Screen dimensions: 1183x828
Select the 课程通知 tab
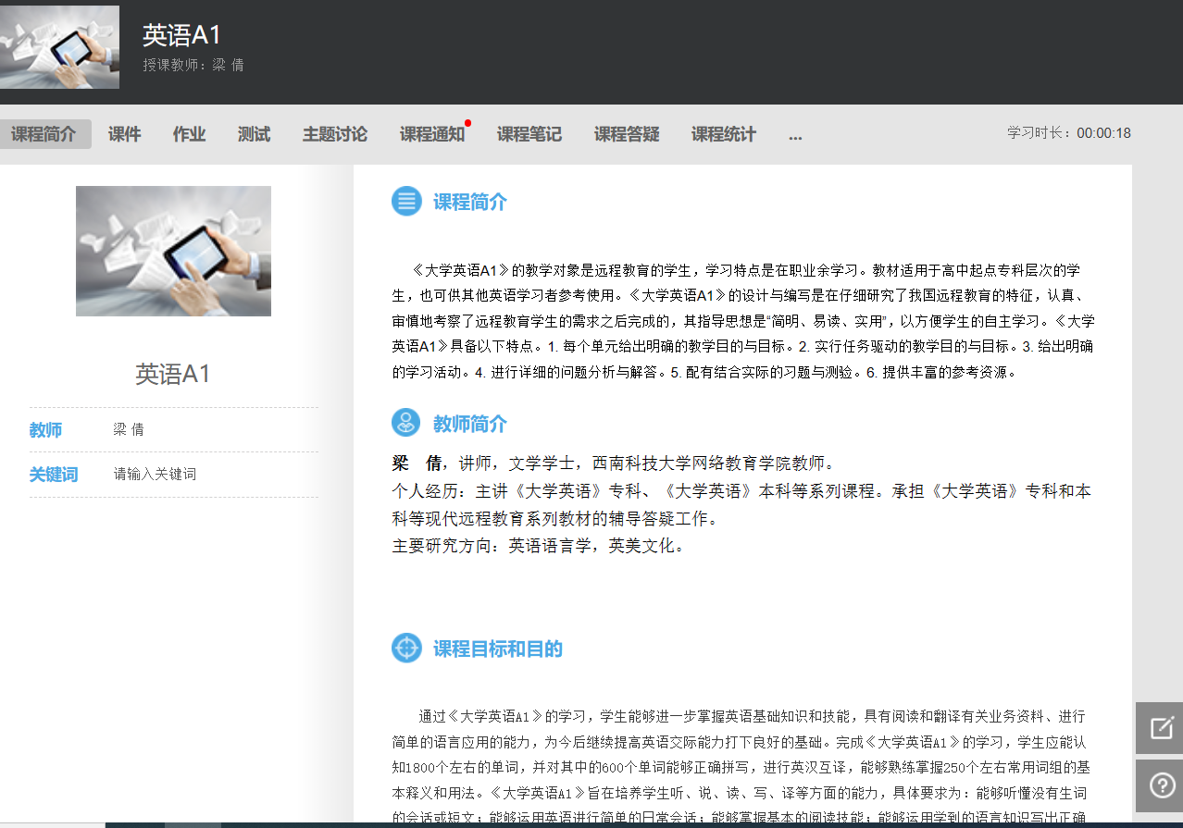(431, 134)
